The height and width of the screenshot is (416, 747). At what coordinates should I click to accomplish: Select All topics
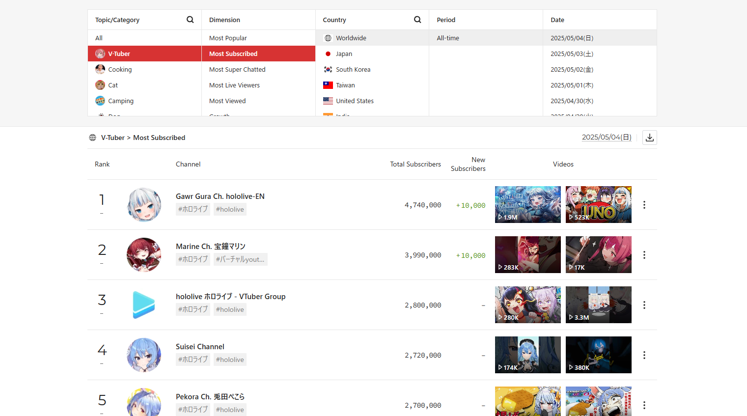tap(144, 38)
